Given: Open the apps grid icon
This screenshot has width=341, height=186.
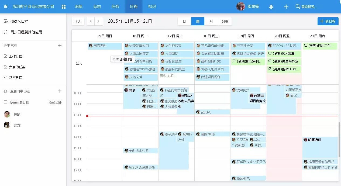Looking at the screenshot, I should click(64, 6).
